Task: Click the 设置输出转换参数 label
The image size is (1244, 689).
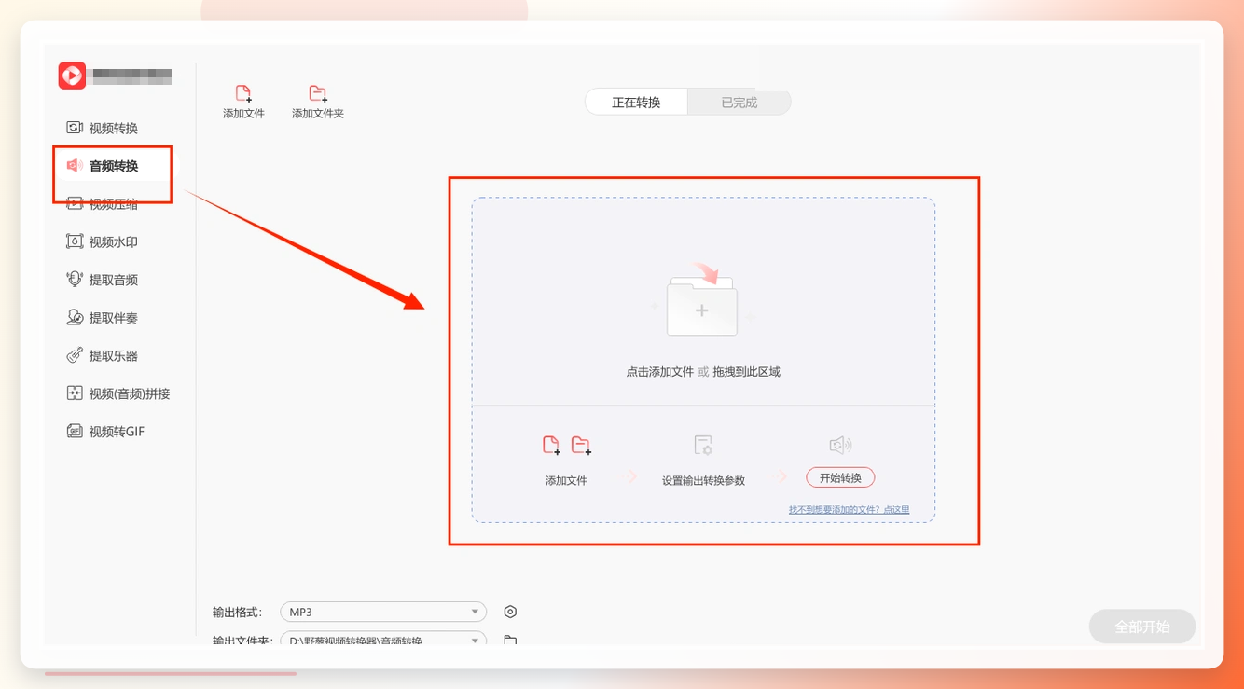Action: pos(703,481)
